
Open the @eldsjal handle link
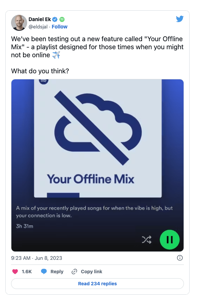38,27
